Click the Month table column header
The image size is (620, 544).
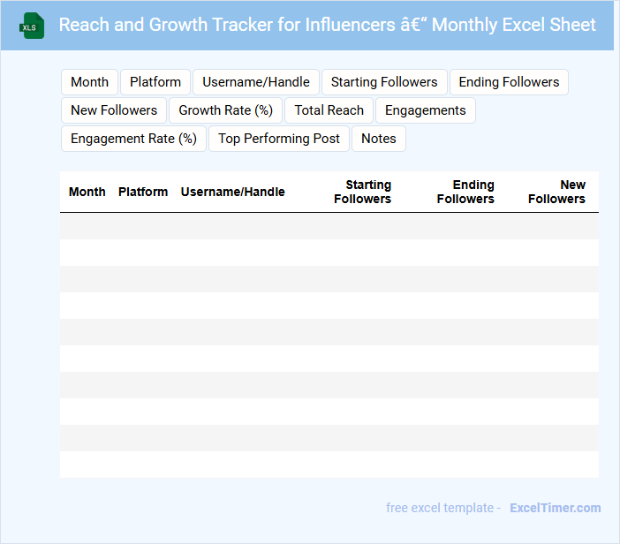tap(87, 192)
